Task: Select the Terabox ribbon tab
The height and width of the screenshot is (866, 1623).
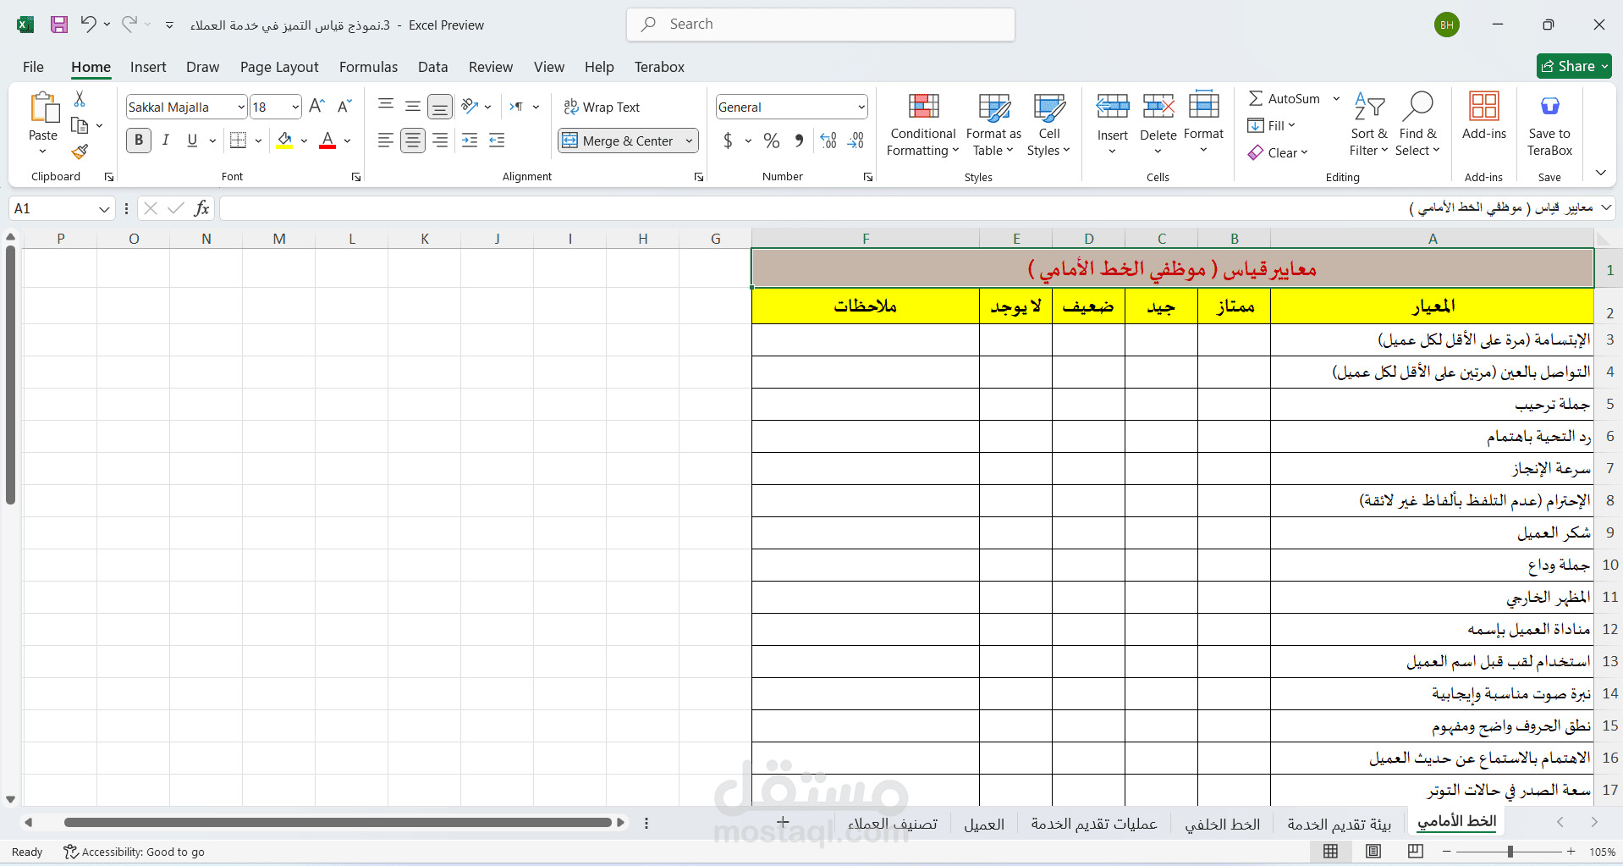Action: pos(659,67)
